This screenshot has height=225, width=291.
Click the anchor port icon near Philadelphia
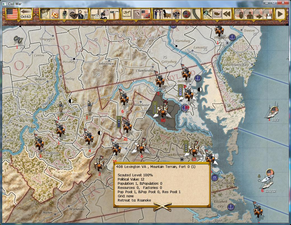tap(232, 37)
